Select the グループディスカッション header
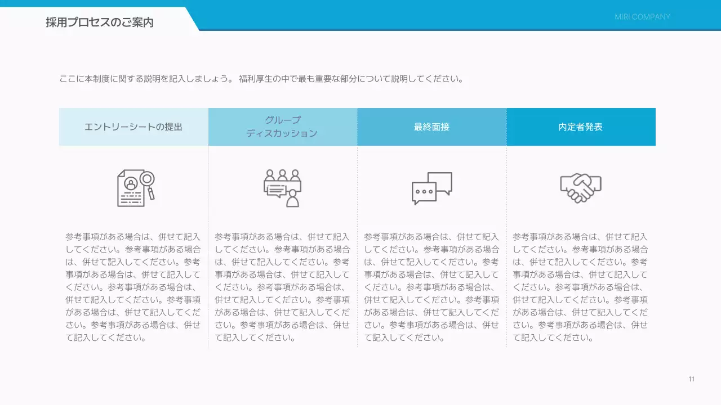Screen dimensions: 721x405 [x=282, y=126]
